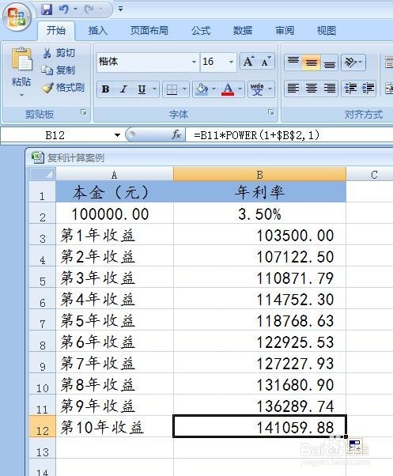This screenshot has width=393, height=476.
Task: Select cell showing 127227.93
Action: point(259,363)
